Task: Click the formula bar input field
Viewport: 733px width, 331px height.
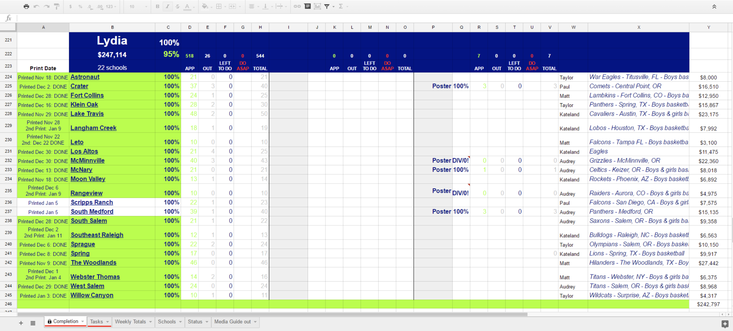Action: pos(352,18)
